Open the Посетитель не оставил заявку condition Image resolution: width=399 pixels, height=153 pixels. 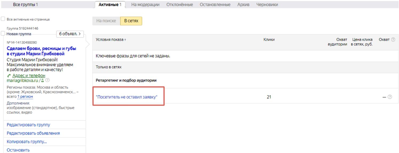pyautogui.click(x=127, y=97)
